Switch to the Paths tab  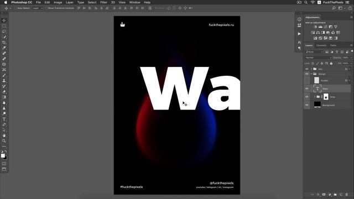(x=333, y=45)
